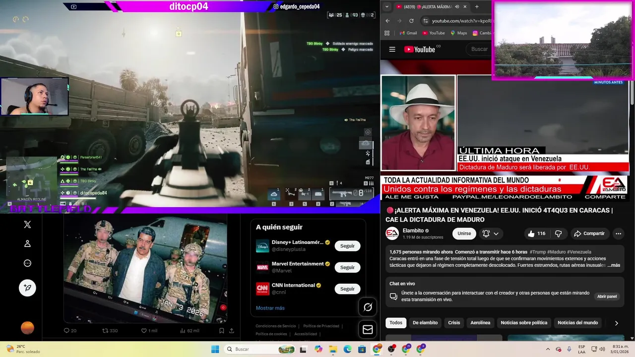The width and height of the screenshot is (635, 357).
Task: Click the taskbar 'Buscar' search box
Action: coord(260,349)
